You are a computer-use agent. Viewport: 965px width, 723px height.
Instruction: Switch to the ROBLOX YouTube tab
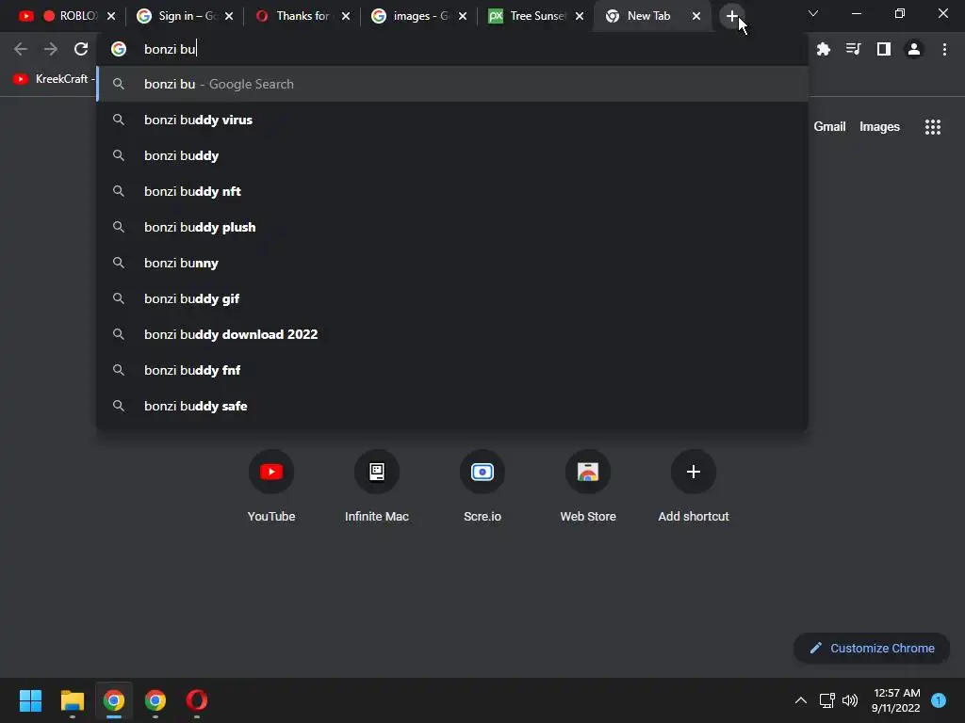coord(67,16)
